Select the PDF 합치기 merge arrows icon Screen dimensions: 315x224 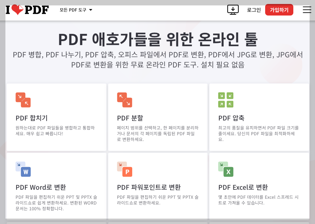point(23,100)
